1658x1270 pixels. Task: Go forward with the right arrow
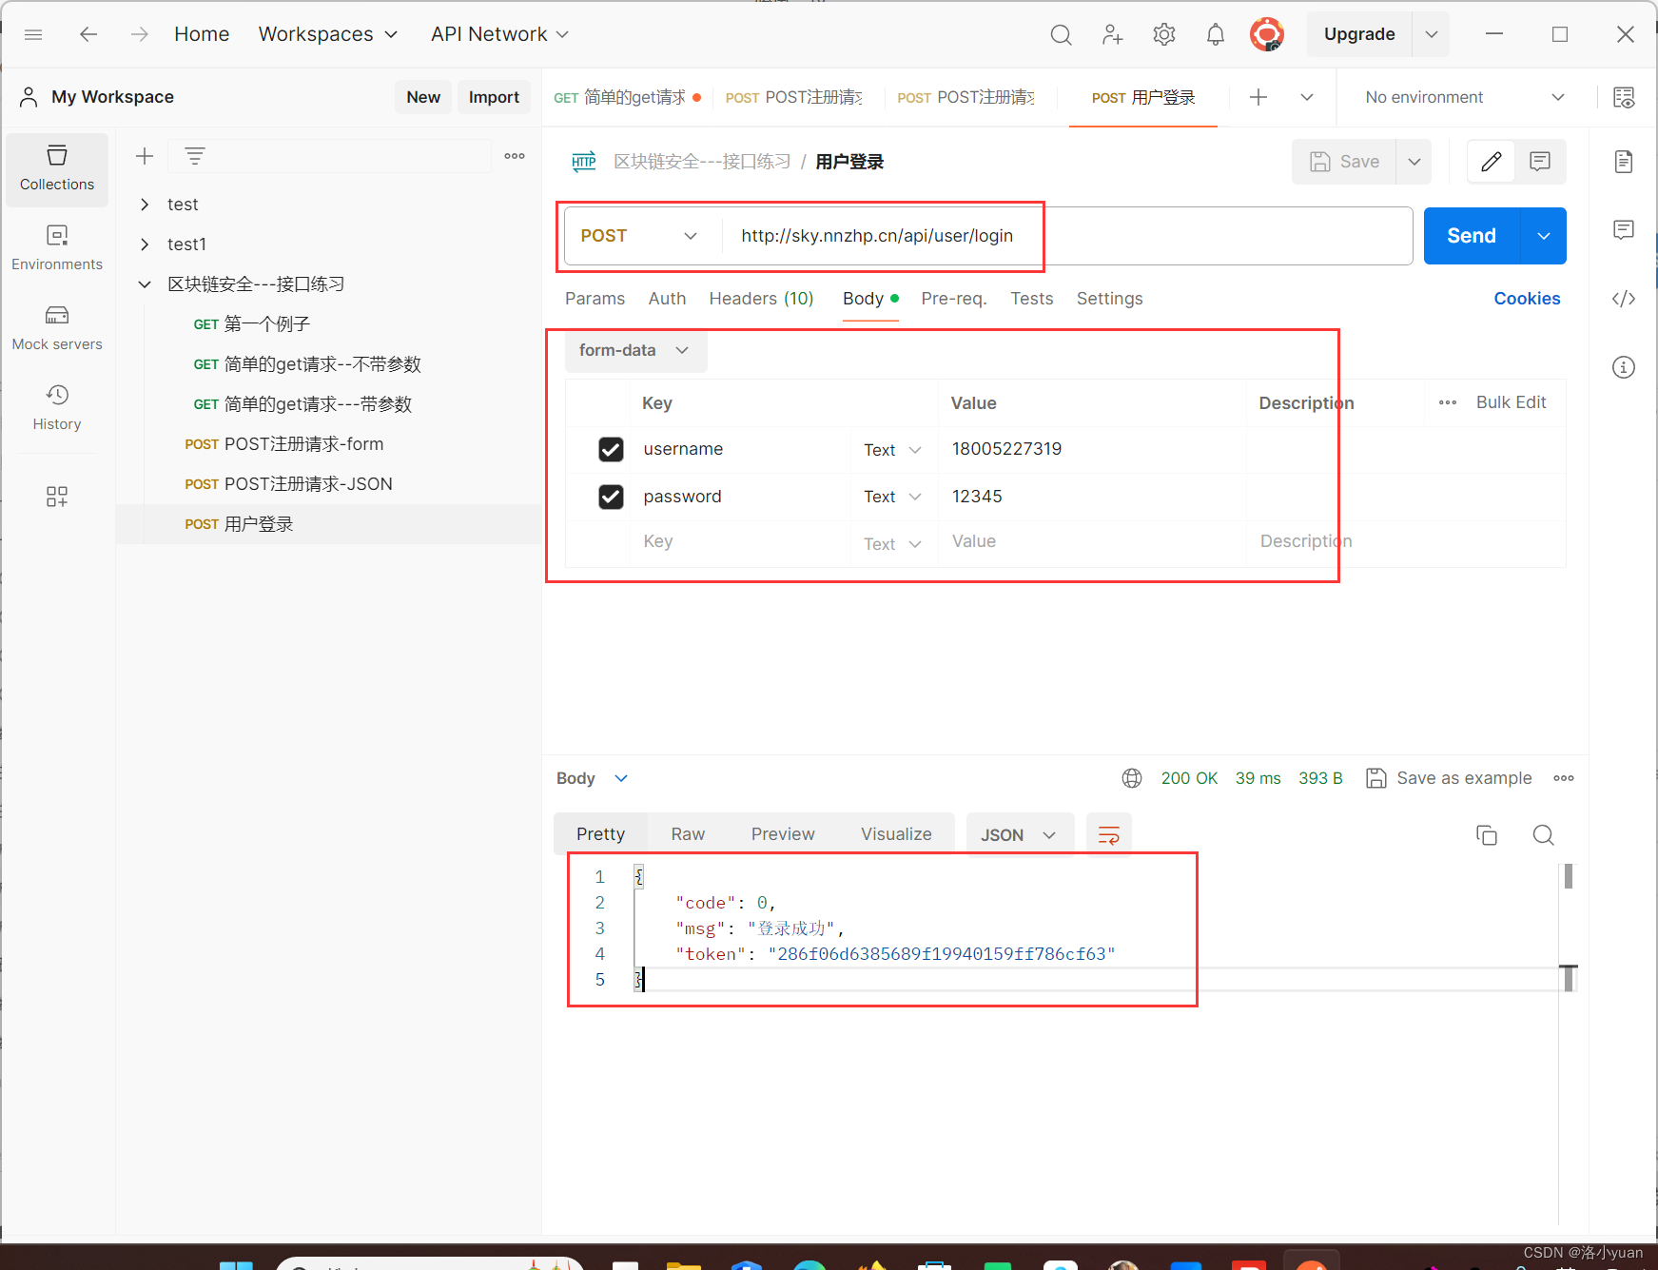click(140, 34)
